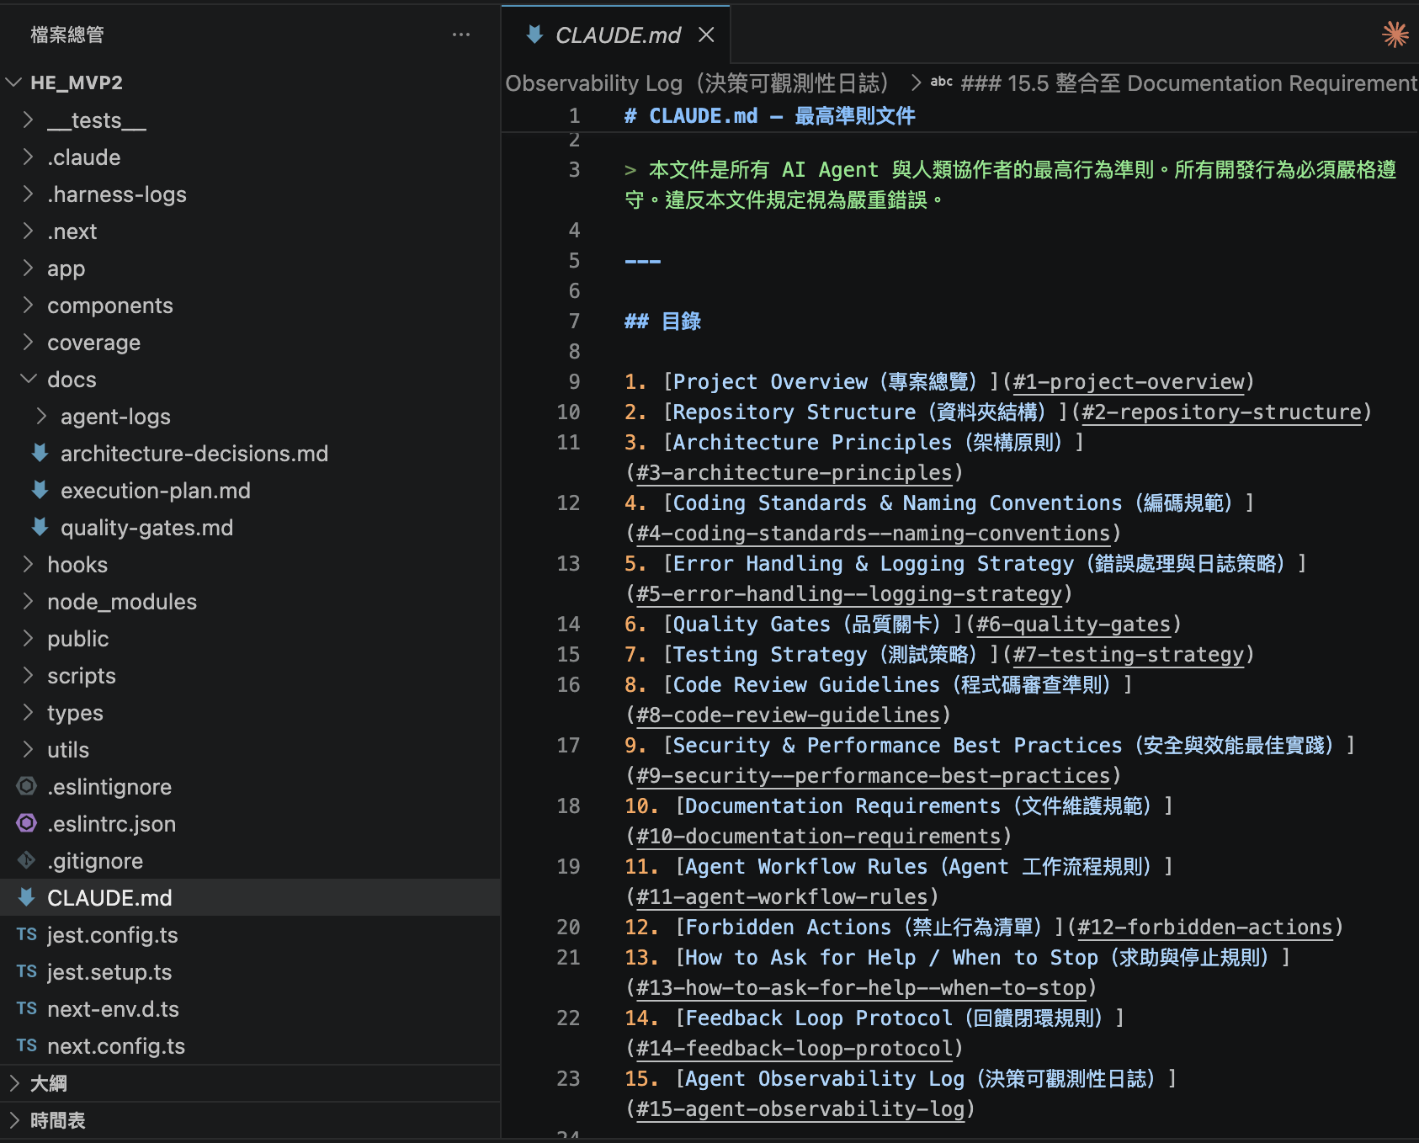
Task: Expand the types folder
Action: (x=28, y=712)
